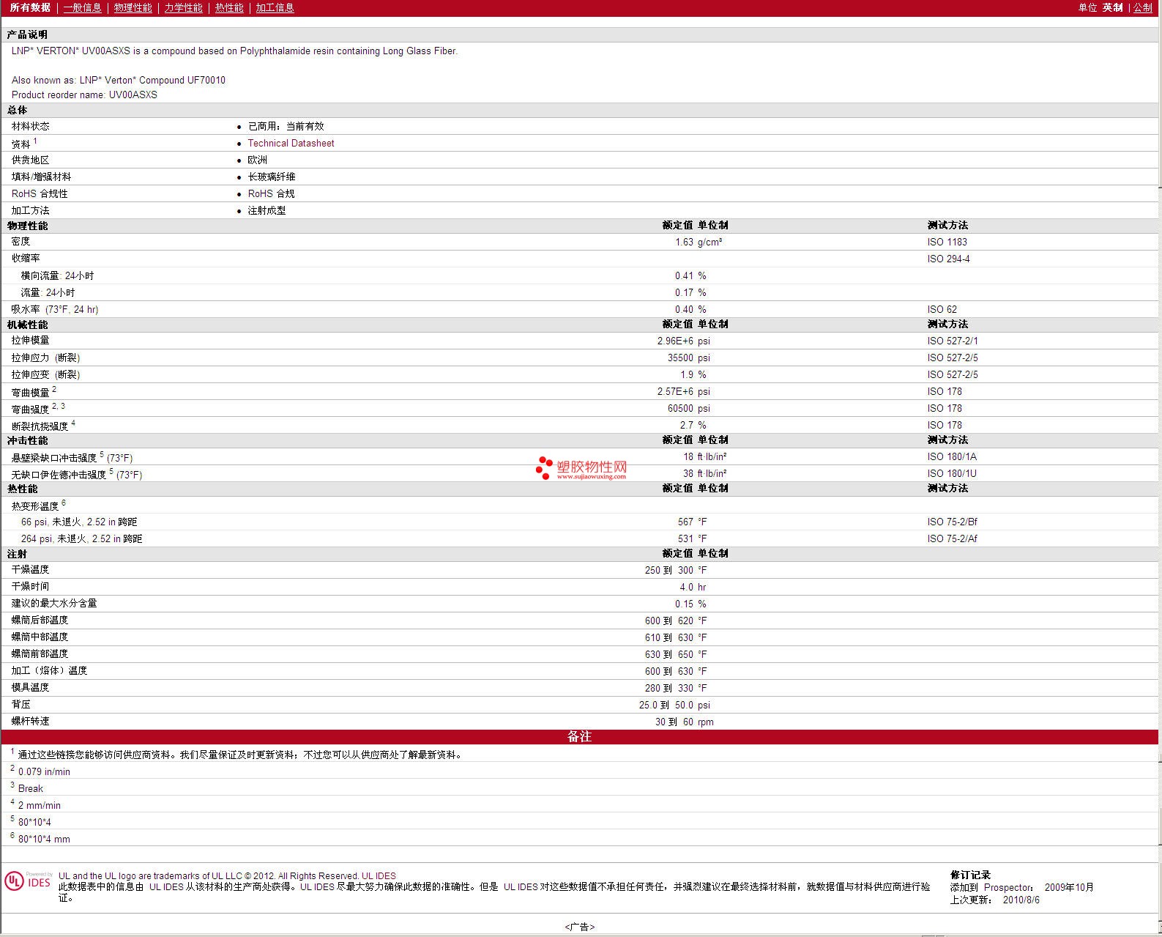Click footnote 4 superscript beside 断裂抗挠强度

[x=73, y=423]
